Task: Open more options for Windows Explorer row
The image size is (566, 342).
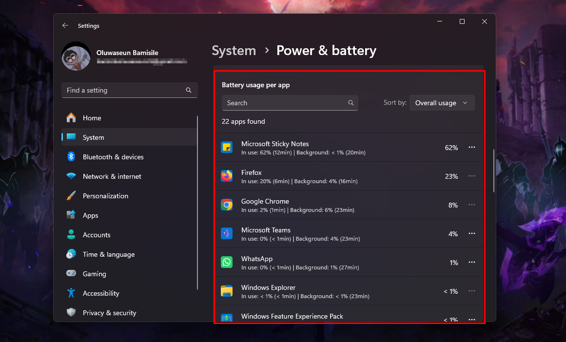Action: 472,291
